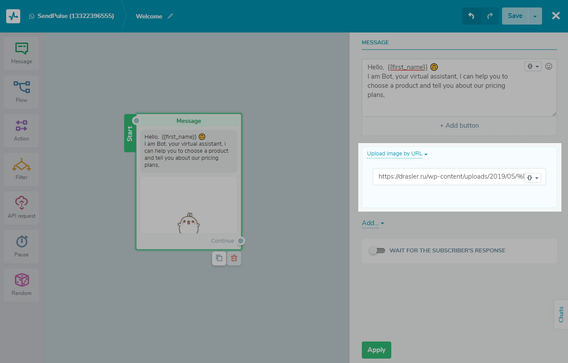Click the Continue label in Message block
This screenshot has width=568, height=363.
coord(222,241)
